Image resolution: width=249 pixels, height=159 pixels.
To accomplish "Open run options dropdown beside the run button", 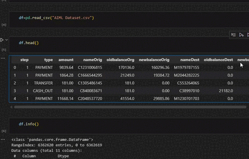I will click(7, 40).
